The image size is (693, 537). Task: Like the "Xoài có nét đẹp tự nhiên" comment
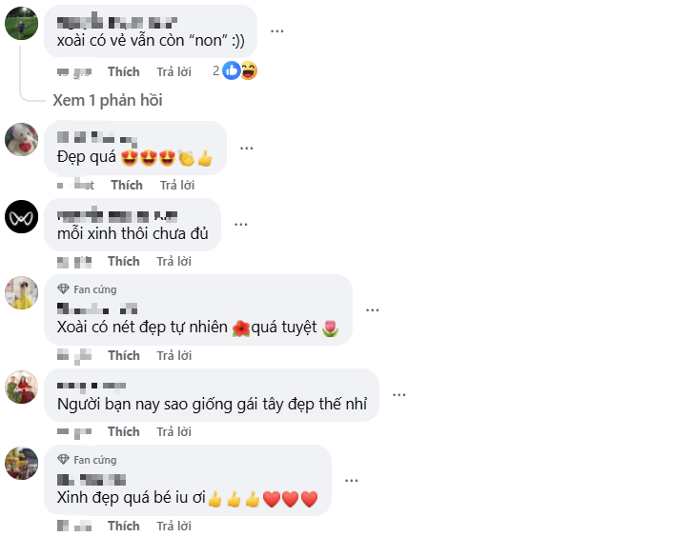124,355
